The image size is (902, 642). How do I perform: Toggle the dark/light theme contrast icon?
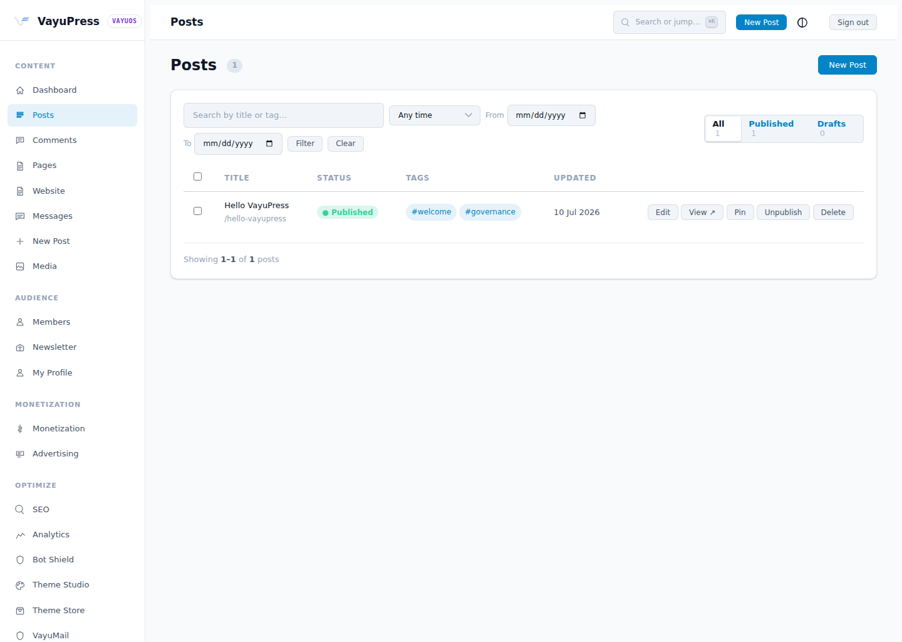pyautogui.click(x=802, y=23)
